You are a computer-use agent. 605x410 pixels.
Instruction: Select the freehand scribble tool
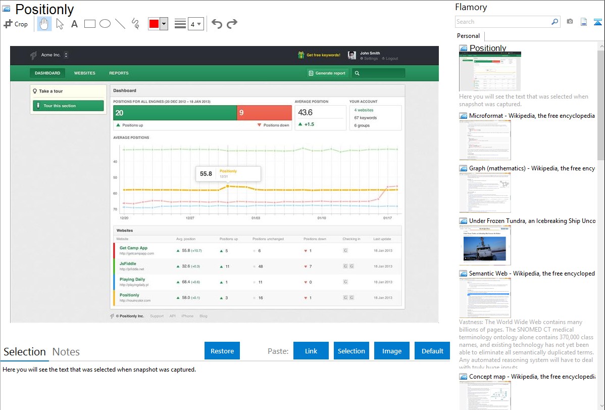135,24
